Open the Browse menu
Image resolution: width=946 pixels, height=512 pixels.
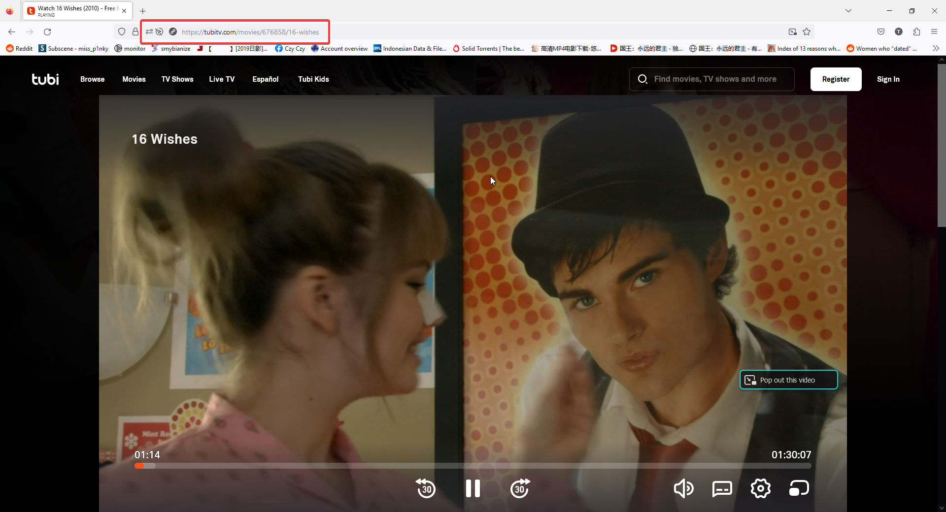93,79
